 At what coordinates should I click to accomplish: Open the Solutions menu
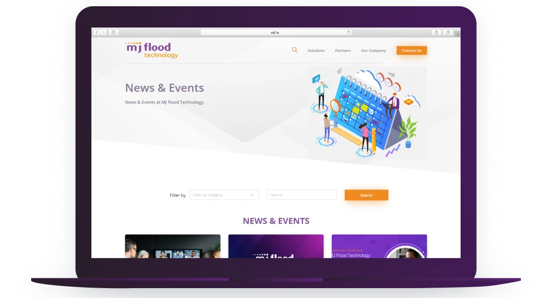click(x=316, y=51)
